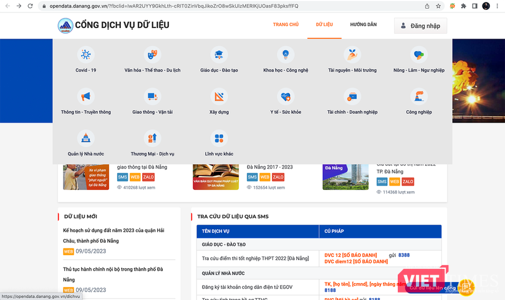This screenshot has height=300, width=505.
Task: Choose the Khoa học - Công nghệ icon
Action: point(286,55)
